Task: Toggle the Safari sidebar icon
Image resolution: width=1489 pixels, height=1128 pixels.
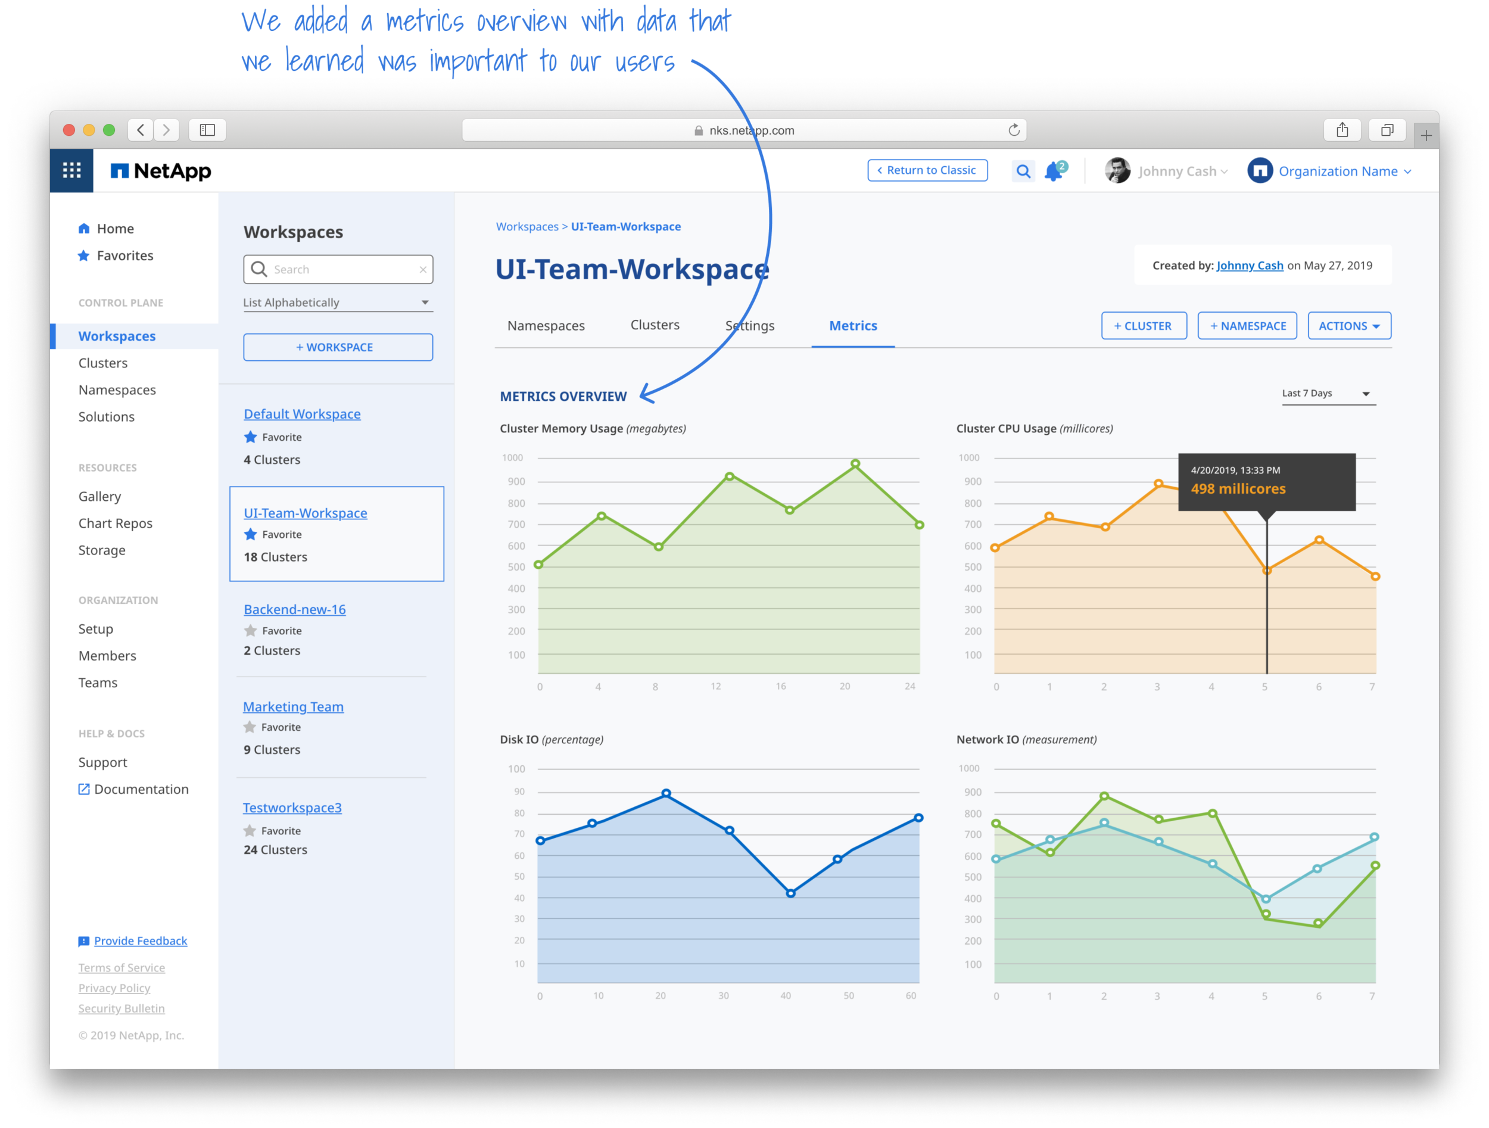Action: (207, 130)
